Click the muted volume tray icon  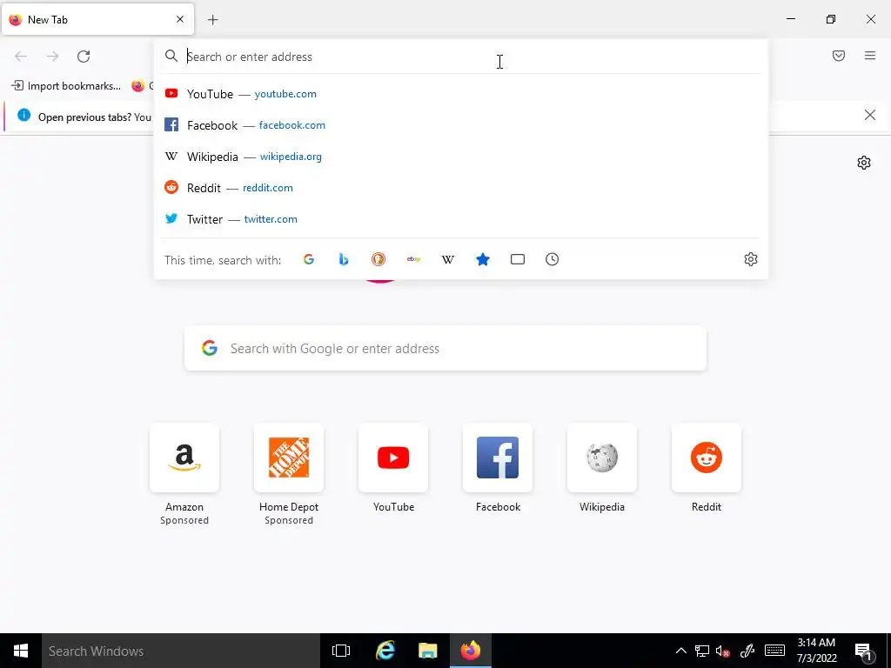coord(723,651)
